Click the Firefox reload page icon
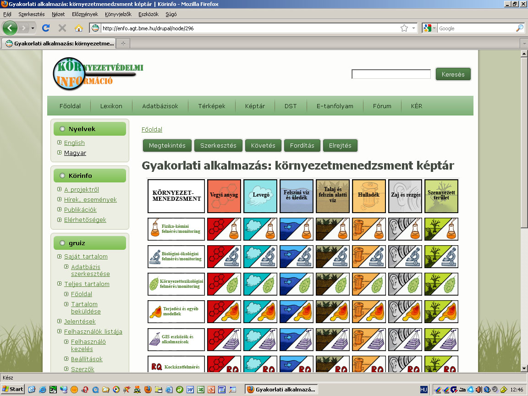The height and width of the screenshot is (396, 528). 46,28
